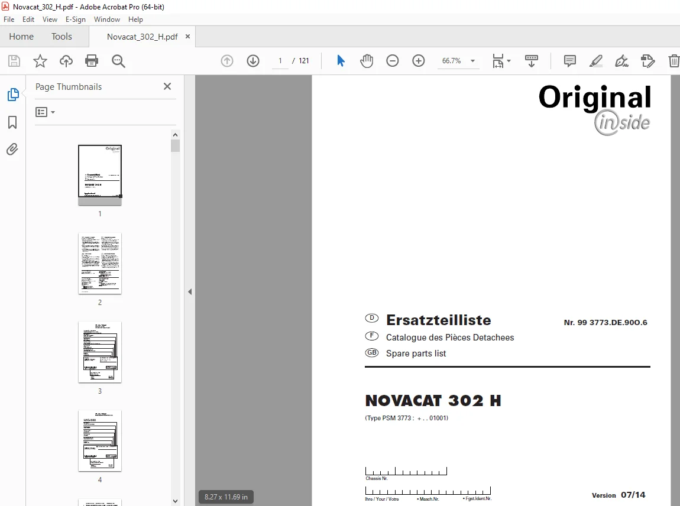Click the page size 8.27 x 11.69 in label
Screen dimensions: 680x506
pyautogui.click(x=226, y=497)
